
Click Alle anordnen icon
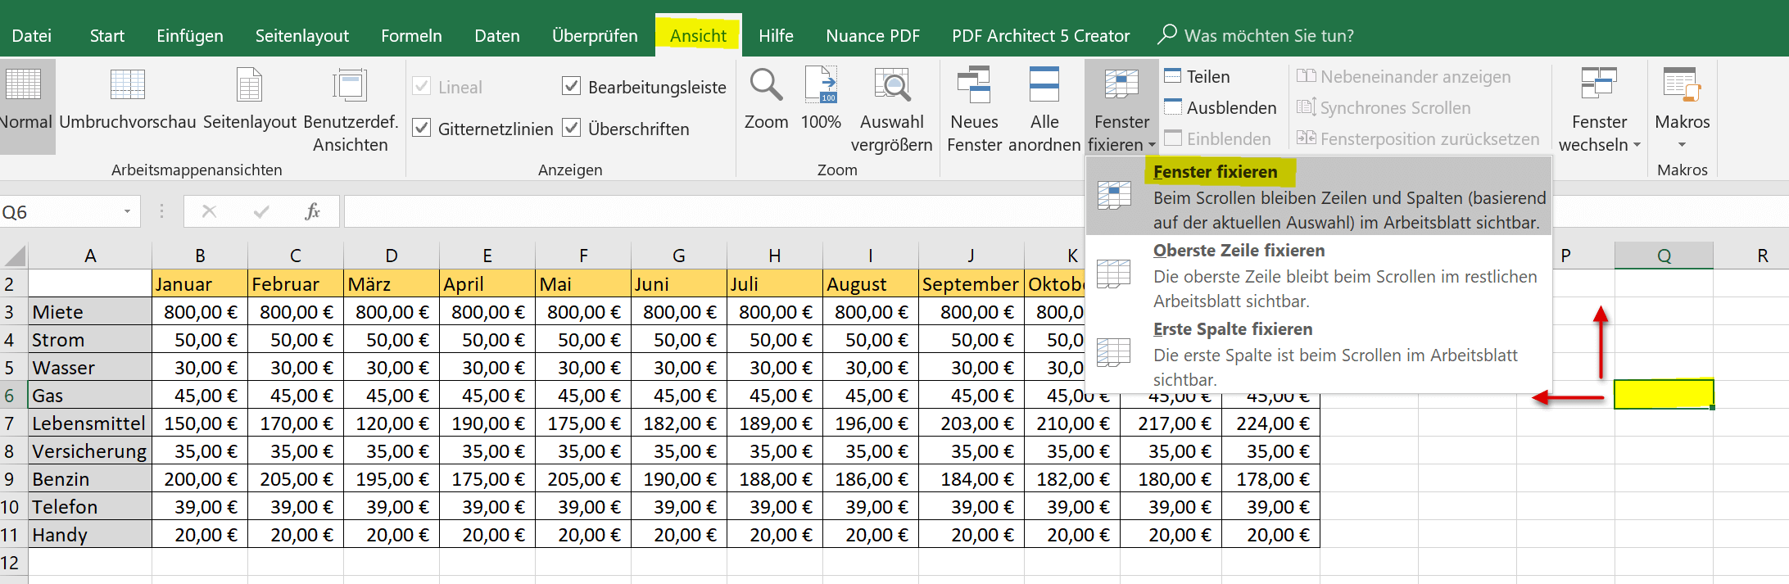[x=1044, y=85]
